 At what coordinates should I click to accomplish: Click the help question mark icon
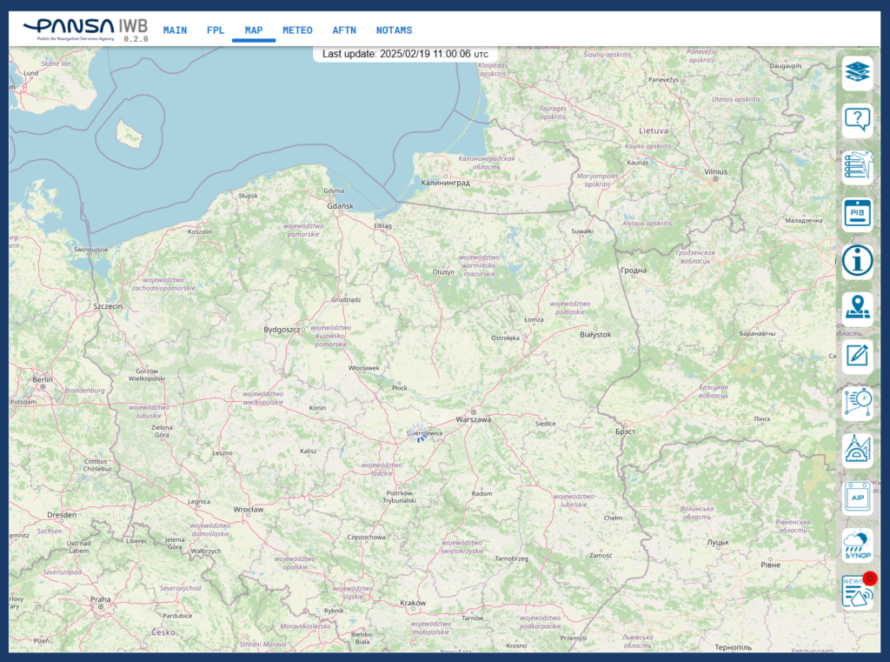pos(857,120)
